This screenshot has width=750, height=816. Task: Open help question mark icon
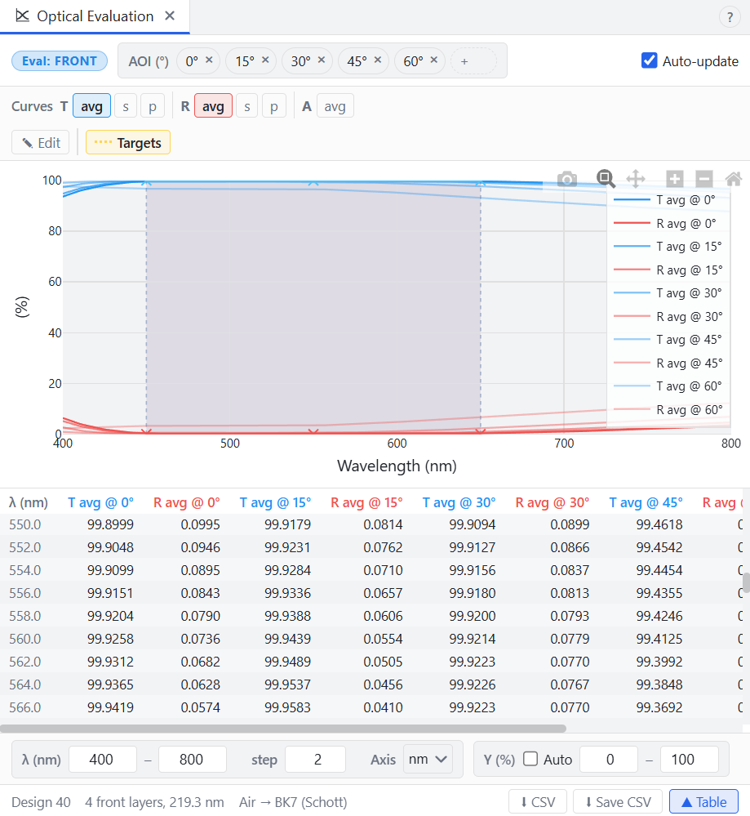click(x=730, y=17)
